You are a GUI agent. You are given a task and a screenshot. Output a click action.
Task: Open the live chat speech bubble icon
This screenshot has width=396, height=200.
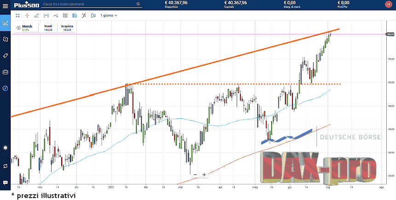coord(6,183)
